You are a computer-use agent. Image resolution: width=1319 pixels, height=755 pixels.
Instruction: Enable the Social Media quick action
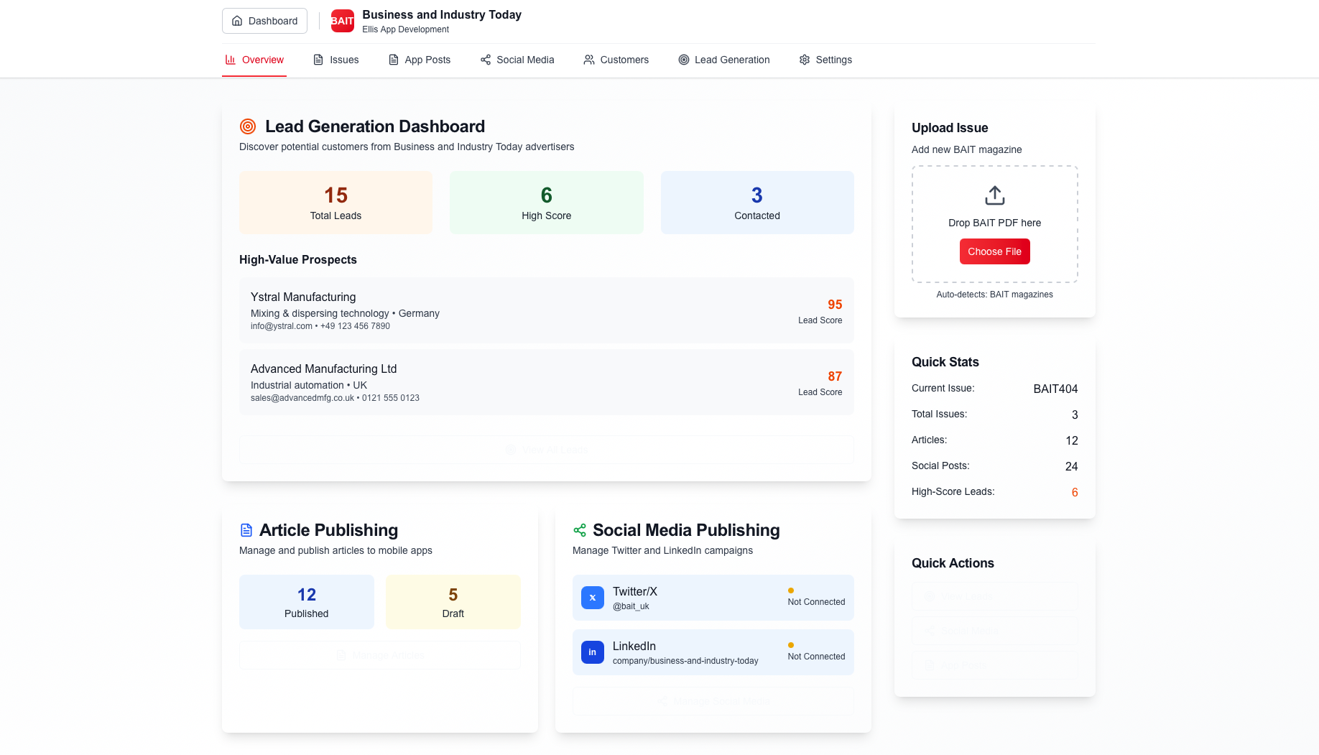(994, 630)
